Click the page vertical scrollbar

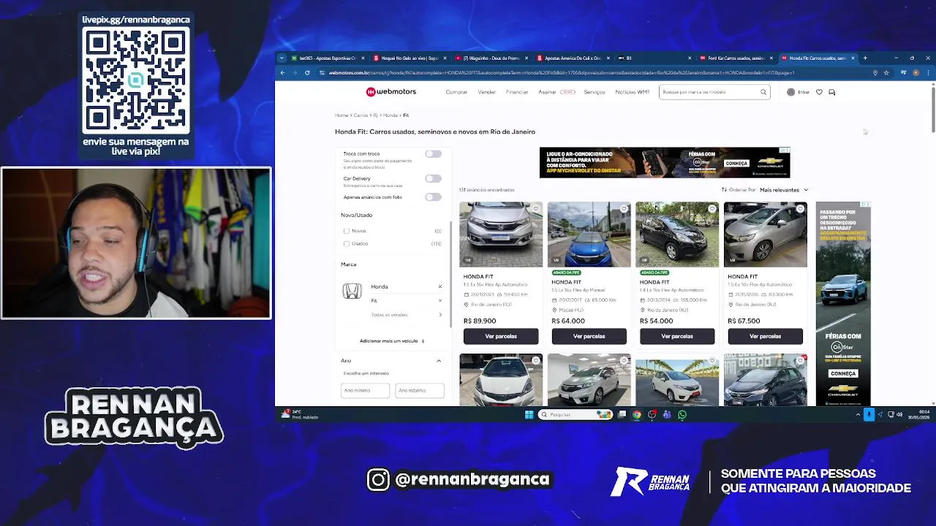[933, 110]
